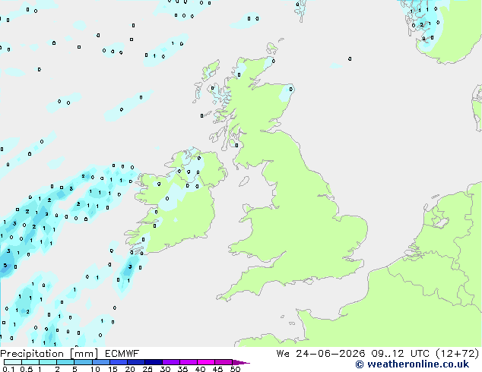482x372 pixels.
Task: Click the '45' legend scale label
Action: [x=217, y=369]
